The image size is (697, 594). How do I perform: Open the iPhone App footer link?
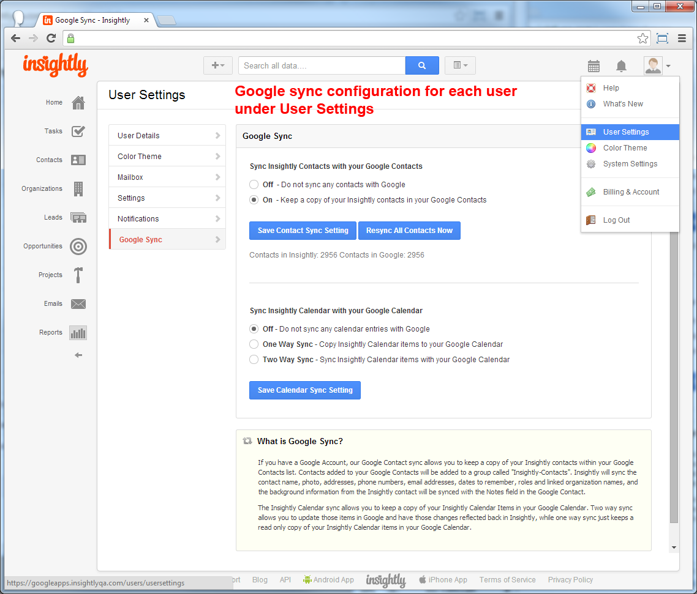pyautogui.click(x=443, y=580)
